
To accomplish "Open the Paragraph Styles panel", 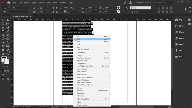I will pyautogui.click(x=179, y=38).
